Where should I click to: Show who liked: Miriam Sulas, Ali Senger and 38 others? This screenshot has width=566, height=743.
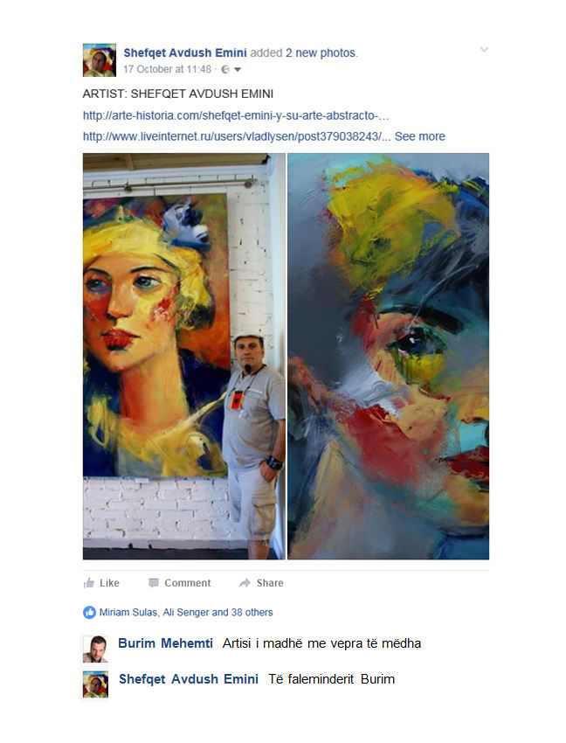[x=186, y=612]
